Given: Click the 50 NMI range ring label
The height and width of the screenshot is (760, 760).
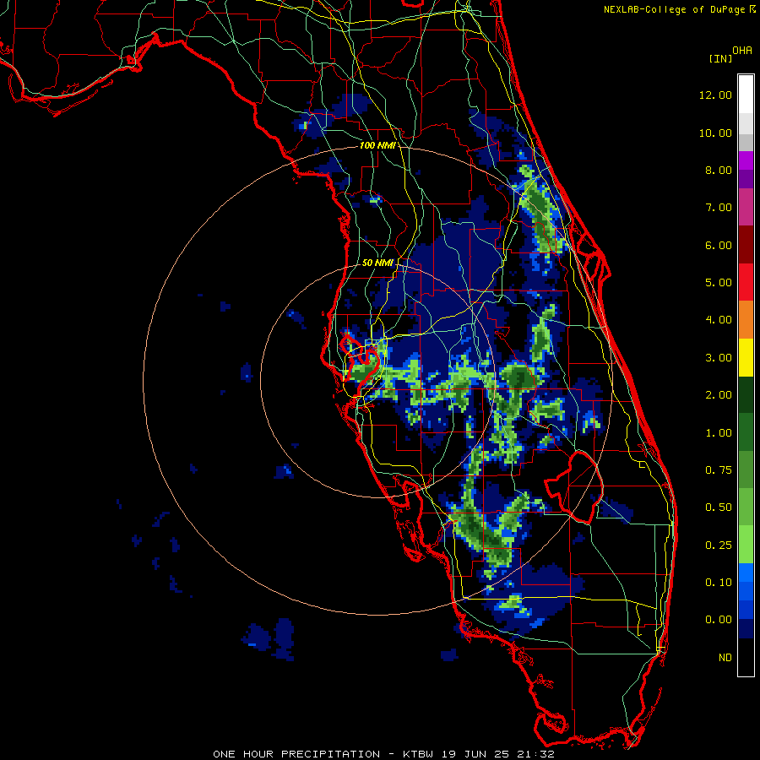Looking at the screenshot, I should 377,263.
